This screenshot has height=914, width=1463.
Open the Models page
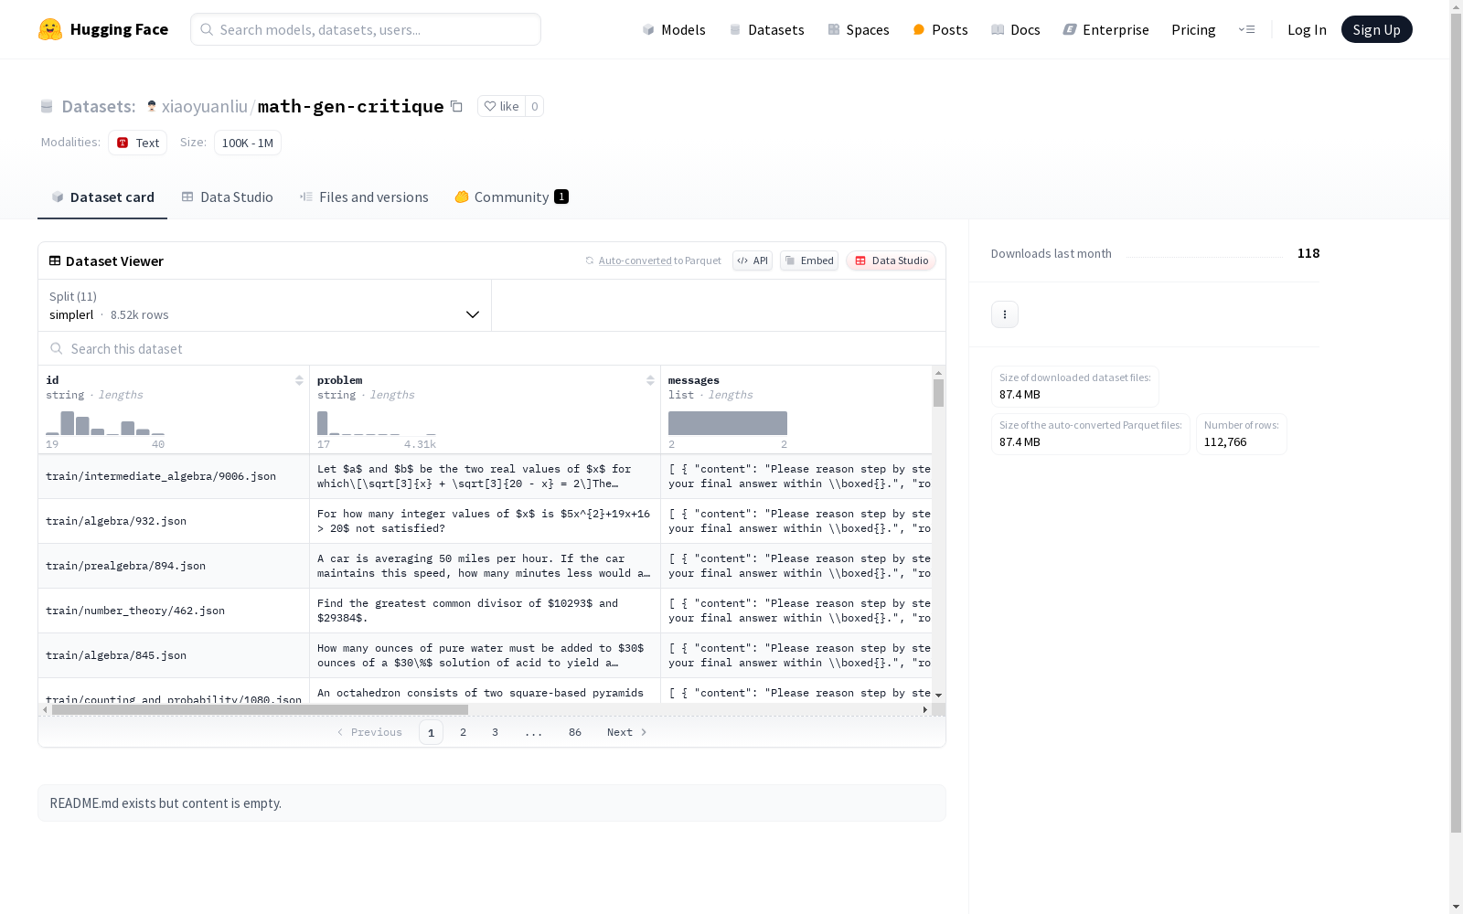674,29
